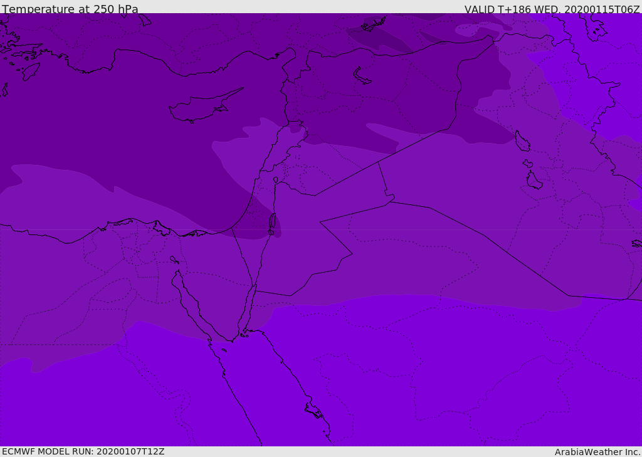Viewport: 642px width, 457px height.
Task: Click the 'Temperature at 250 hPa' title
Action: [70, 9]
